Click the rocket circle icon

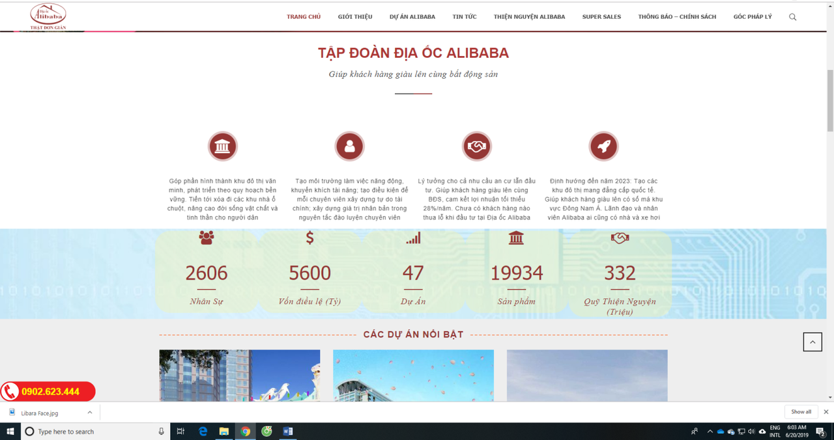coord(603,146)
